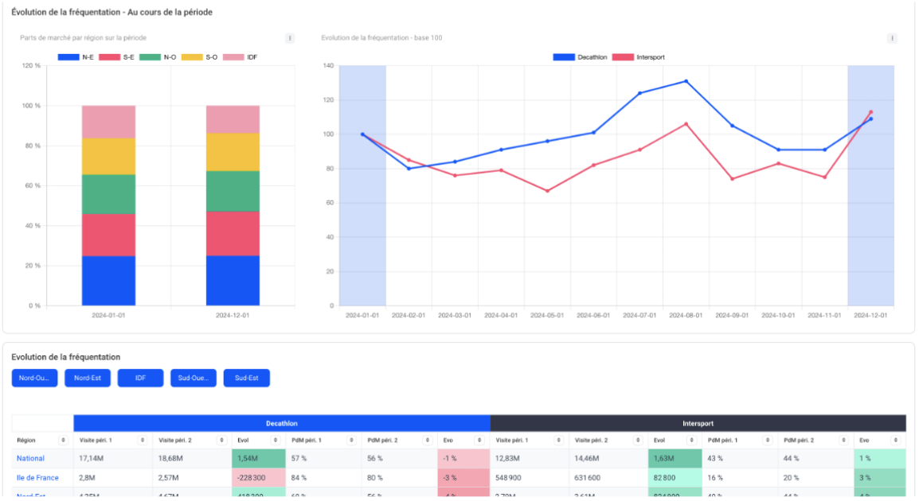Click the Ile de France 20 % cell

[815, 478]
